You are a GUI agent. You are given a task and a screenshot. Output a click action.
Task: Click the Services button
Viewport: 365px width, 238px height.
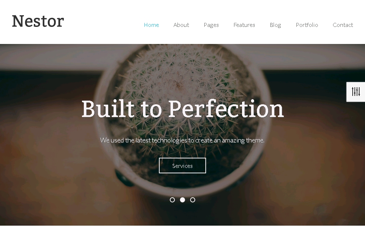click(x=182, y=165)
